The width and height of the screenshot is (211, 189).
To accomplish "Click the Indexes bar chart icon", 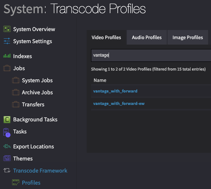I will [7, 56].
